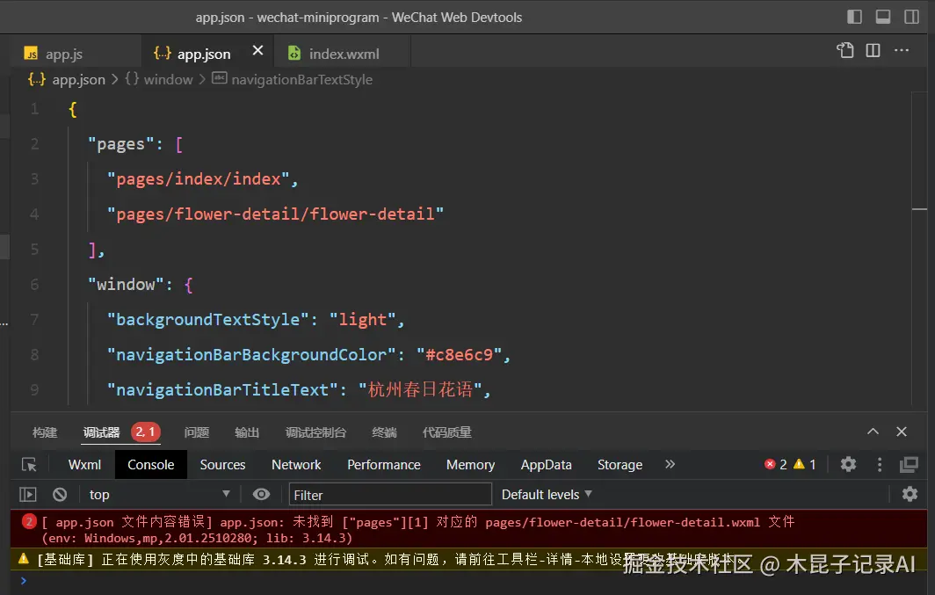Viewport: 935px width, 595px height.
Task: Click the 基础库 warning message
Action: (x=468, y=559)
